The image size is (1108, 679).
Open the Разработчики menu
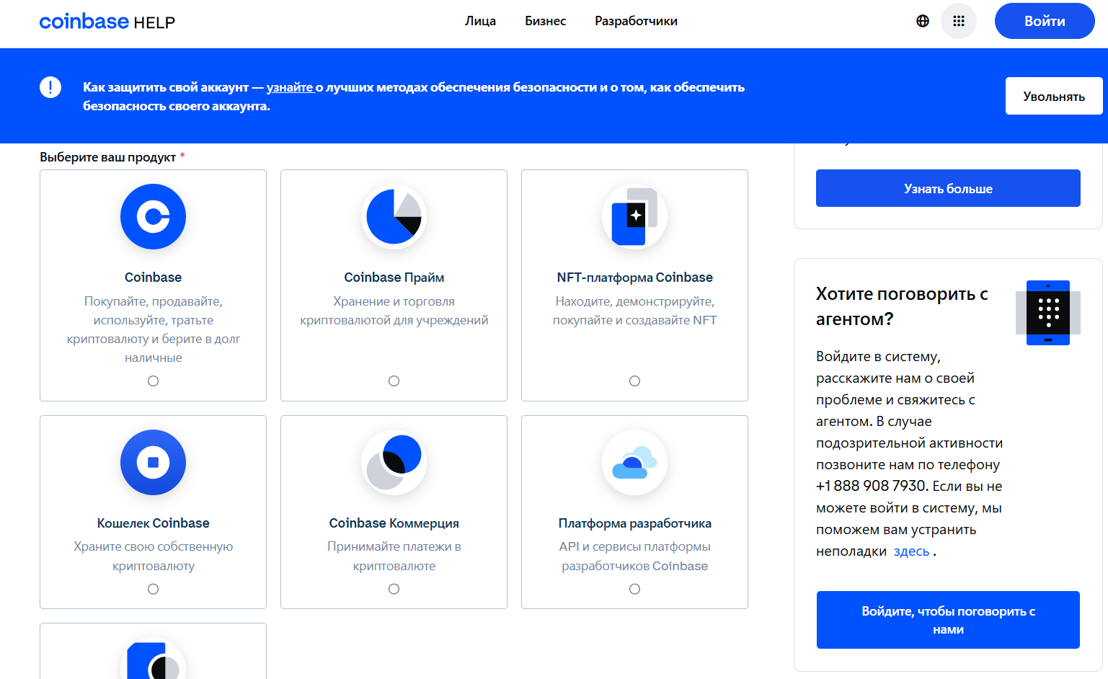(636, 21)
